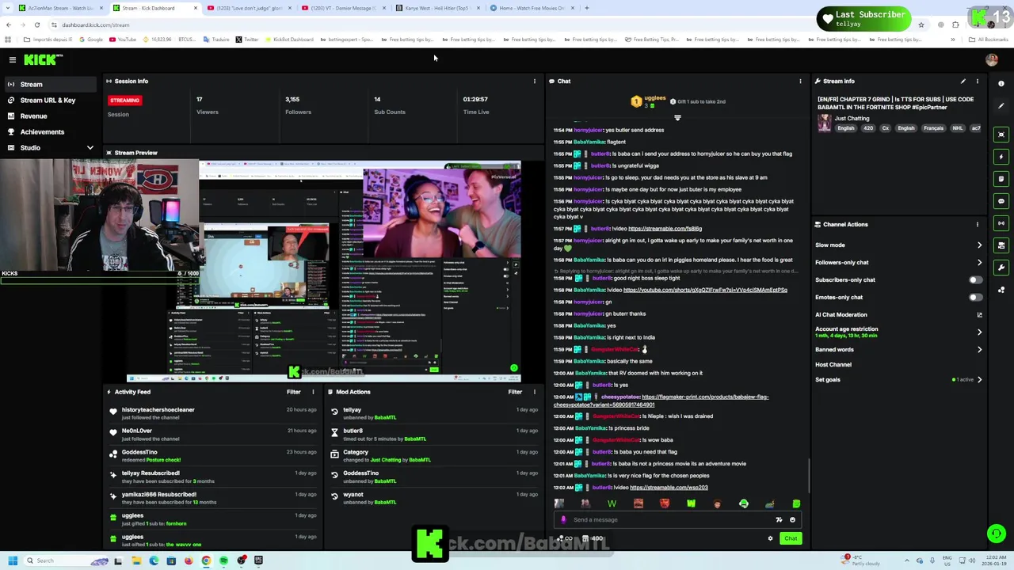Open AI Chat Moderation external link
1014x570 pixels.
(979, 314)
